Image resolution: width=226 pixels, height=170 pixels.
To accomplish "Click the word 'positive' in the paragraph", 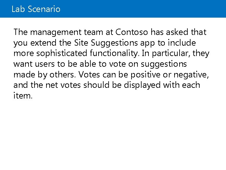I will [145, 75].
